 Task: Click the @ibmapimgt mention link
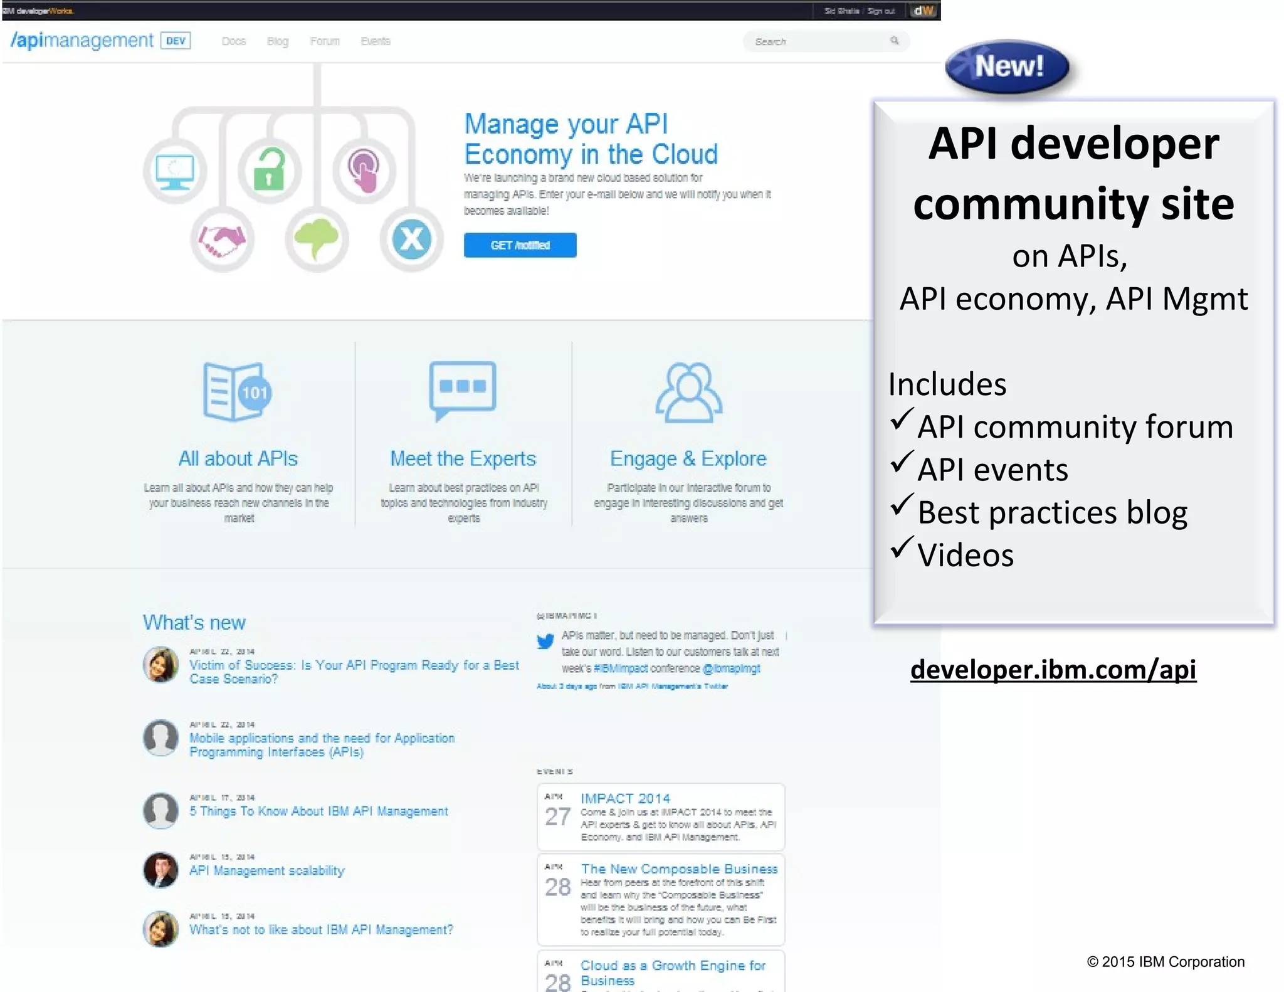click(732, 668)
